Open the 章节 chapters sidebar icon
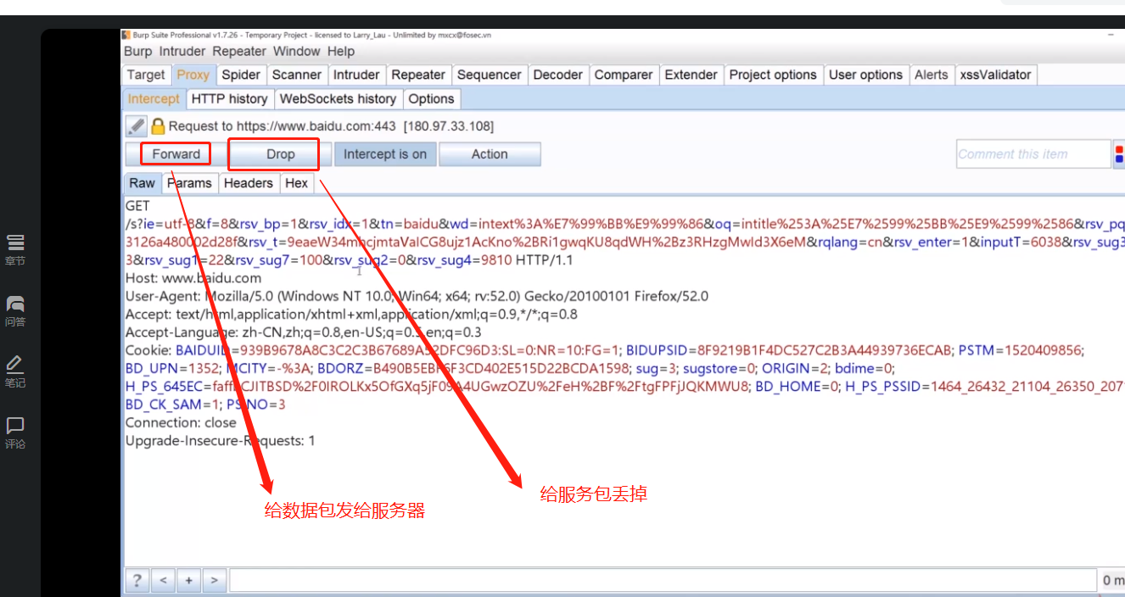The height and width of the screenshot is (597, 1125). coord(15,249)
